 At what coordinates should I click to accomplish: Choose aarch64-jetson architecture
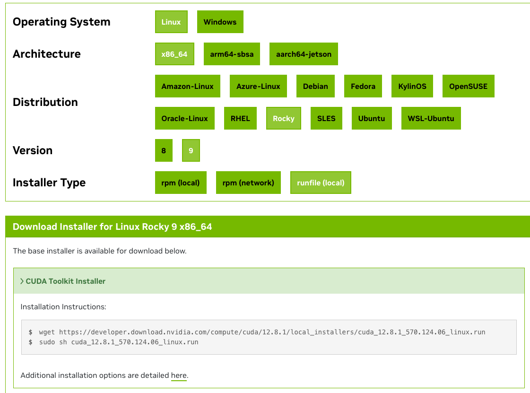[304, 54]
